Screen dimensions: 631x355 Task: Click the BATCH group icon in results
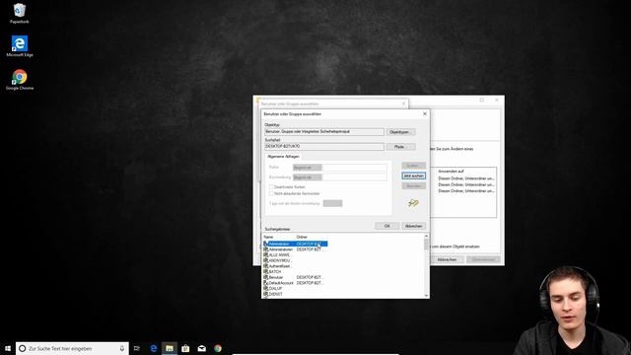265,272
